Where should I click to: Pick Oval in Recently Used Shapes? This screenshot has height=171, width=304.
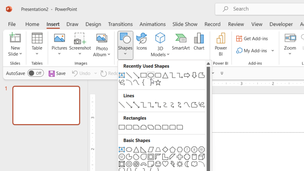(x=151, y=75)
